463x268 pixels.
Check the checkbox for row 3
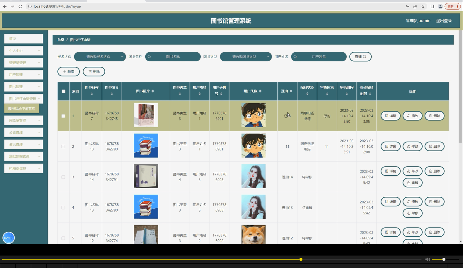pyautogui.click(x=63, y=177)
